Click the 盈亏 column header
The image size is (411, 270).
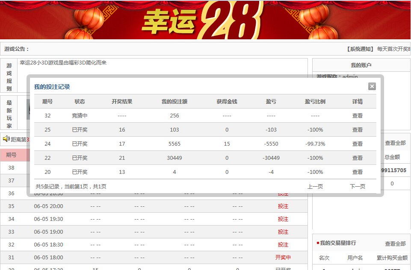[271, 102]
